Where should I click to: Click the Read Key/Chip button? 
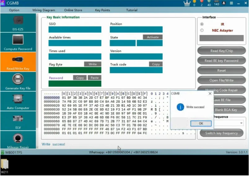coord(221,51)
